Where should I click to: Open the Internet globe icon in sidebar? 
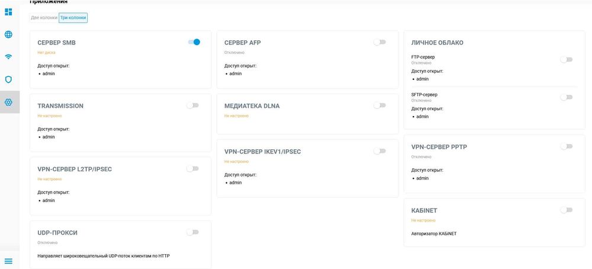coord(8,34)
